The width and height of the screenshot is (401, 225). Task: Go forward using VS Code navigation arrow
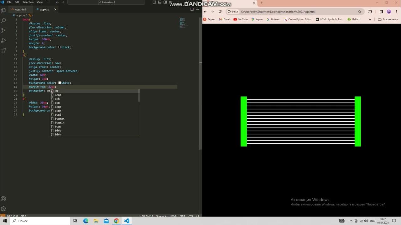pos(63,2)
